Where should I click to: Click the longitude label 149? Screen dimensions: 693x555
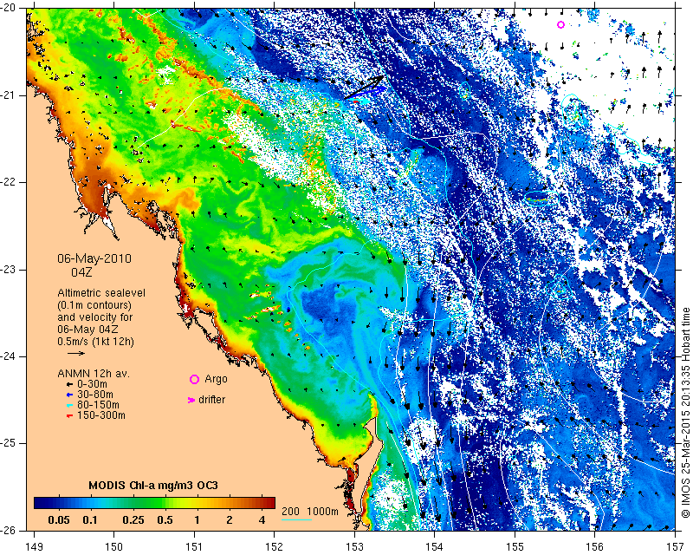pyautogui.click(x=34, y=546)
